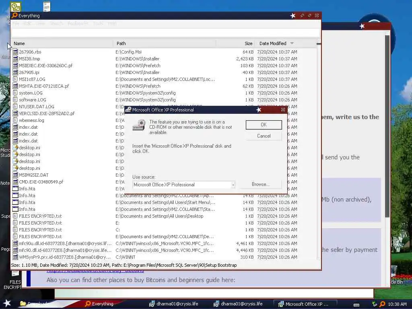The width and height of the screenshot is (412, 309).
Task: Click the 267905.ipi file icon
Action: point(15,72)
